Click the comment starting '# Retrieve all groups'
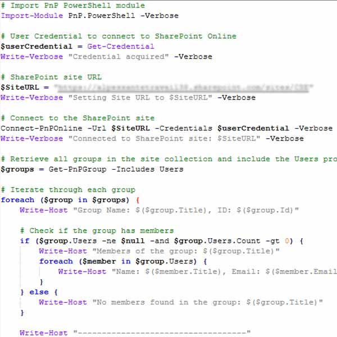This screenshot has height=337, width=337. pos(169,159)
